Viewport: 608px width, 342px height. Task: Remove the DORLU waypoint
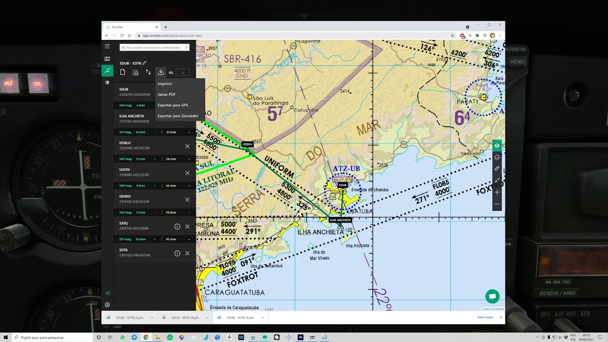pos(187,146)
